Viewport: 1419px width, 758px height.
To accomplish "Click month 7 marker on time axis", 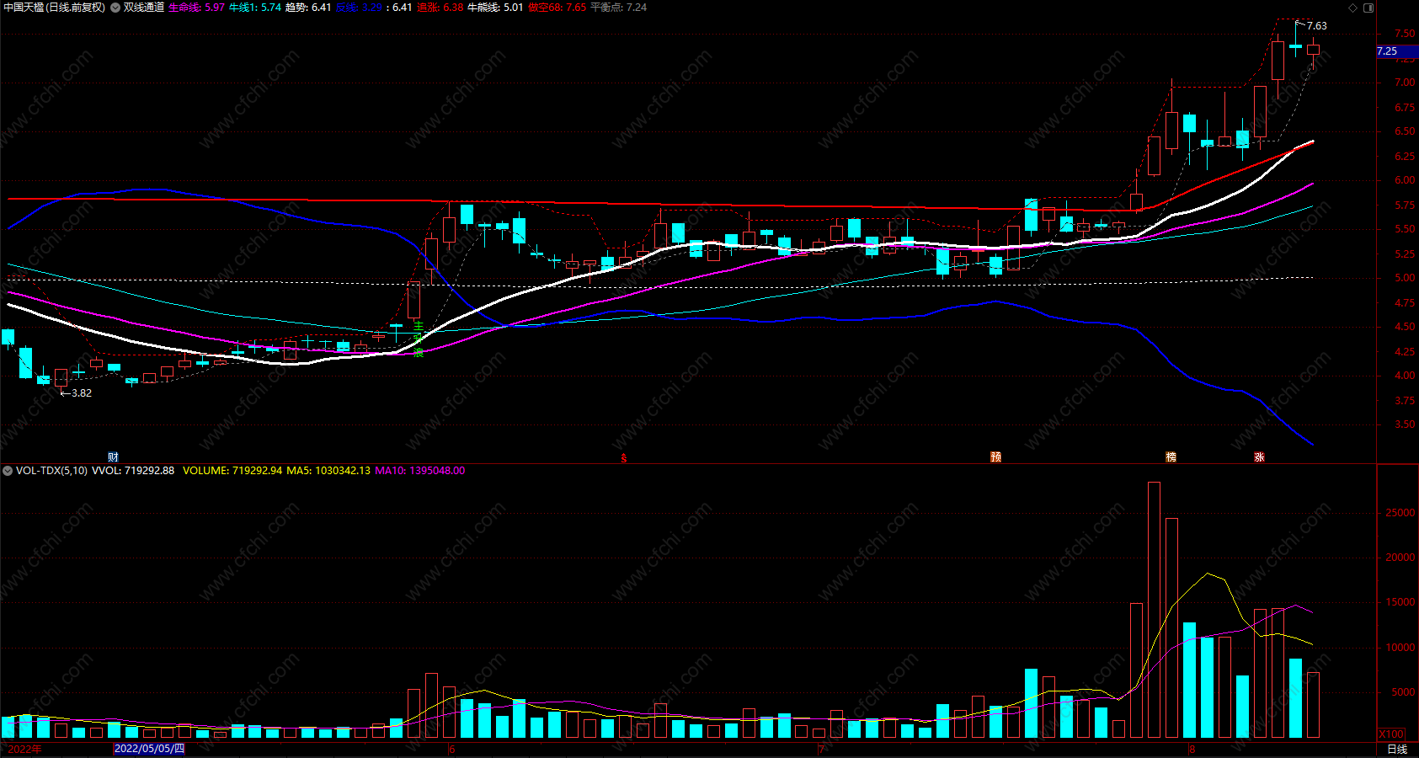I will (x=820, y=750).
